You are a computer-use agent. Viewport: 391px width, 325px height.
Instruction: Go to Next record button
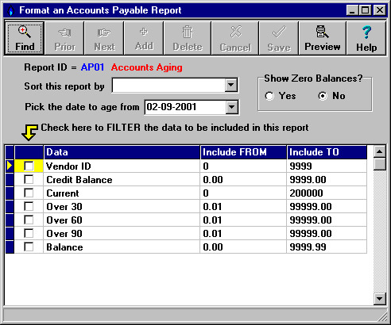tap(104, 38)
